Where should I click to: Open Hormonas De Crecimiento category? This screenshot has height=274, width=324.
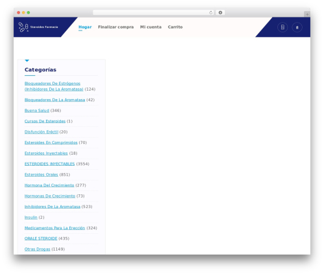(x=50, y=196)
